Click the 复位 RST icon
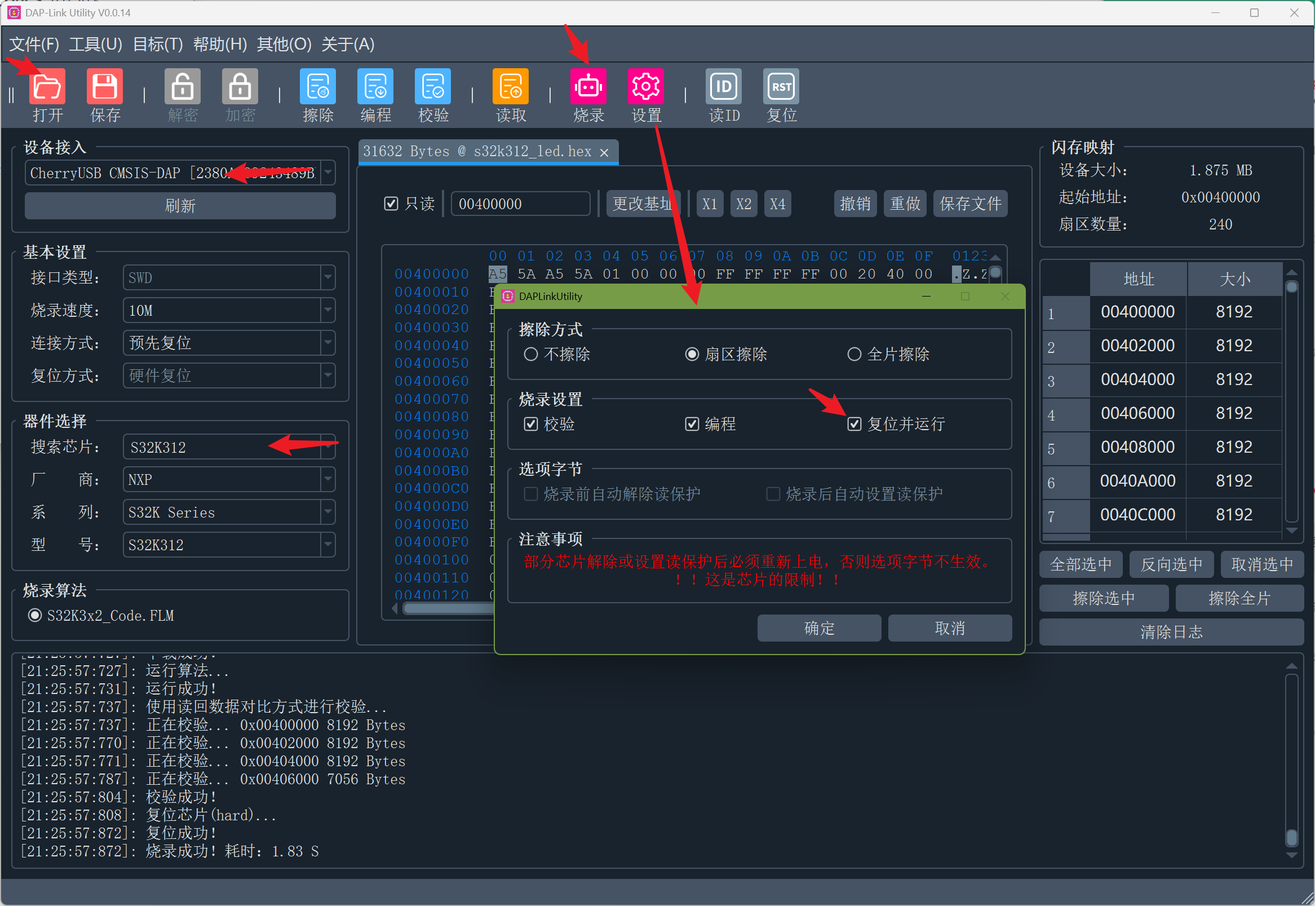 tap(781, 87)
